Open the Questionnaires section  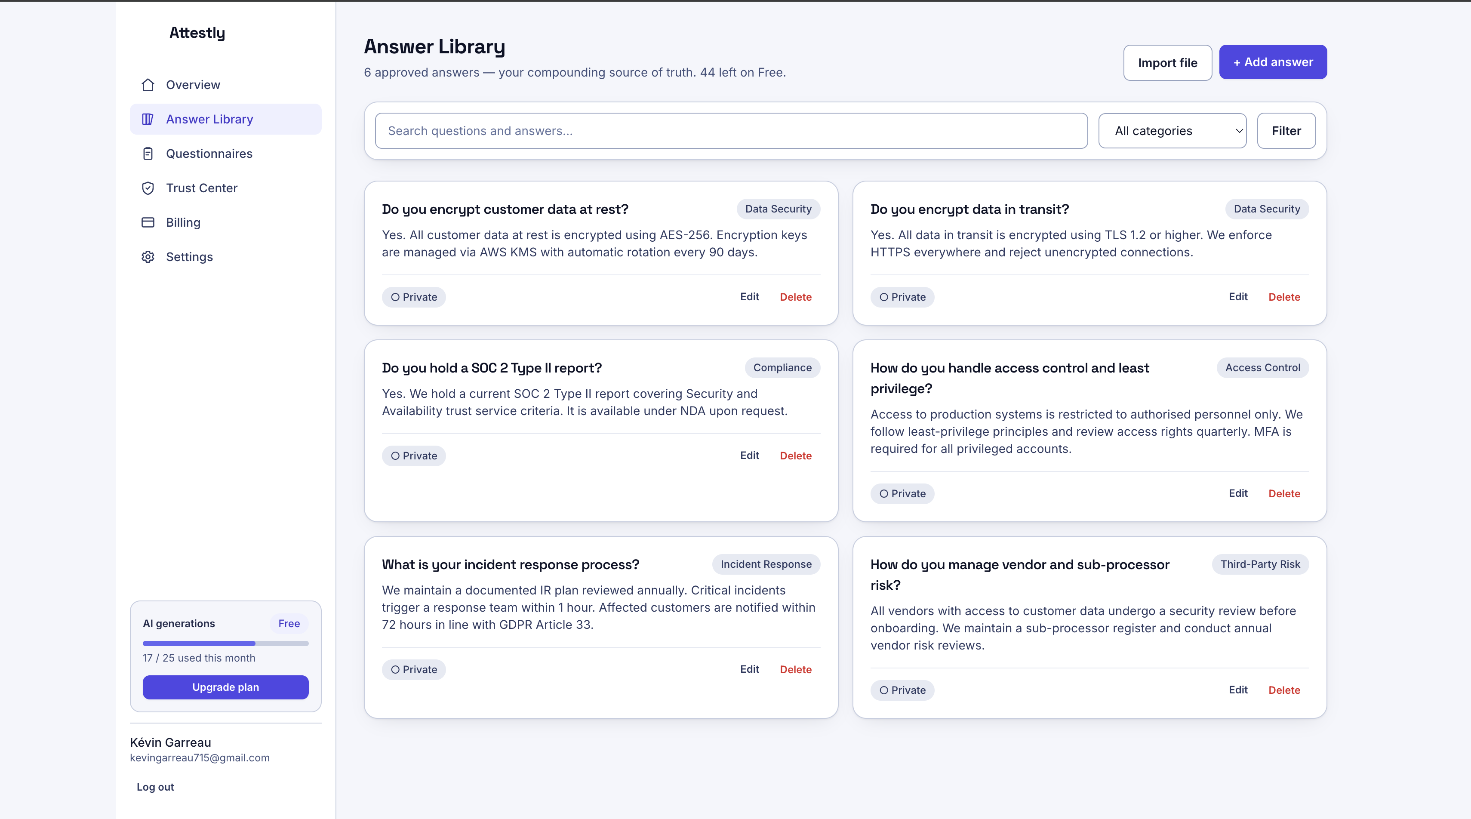(225, 153)
